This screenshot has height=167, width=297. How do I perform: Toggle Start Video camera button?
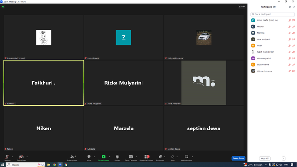tap(21, 157)
